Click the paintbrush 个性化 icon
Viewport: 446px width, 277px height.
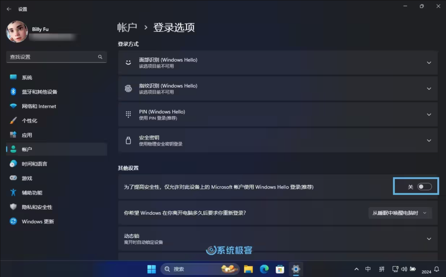(13, 120)
